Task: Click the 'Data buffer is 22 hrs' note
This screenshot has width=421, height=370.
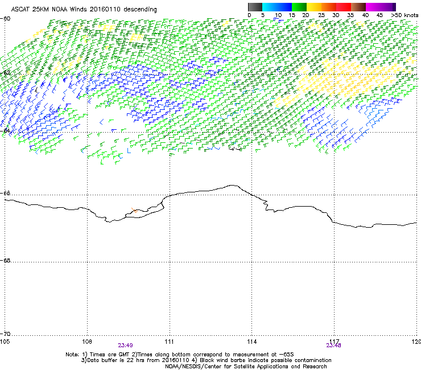Action: 207,360
